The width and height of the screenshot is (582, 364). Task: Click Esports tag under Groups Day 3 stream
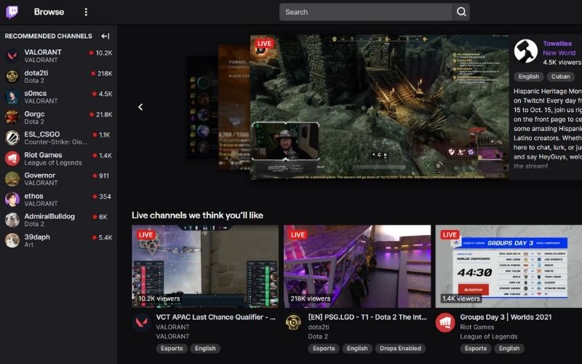point(476,348)
